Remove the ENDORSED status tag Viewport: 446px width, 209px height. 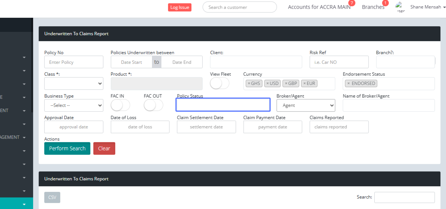[348, 84]
